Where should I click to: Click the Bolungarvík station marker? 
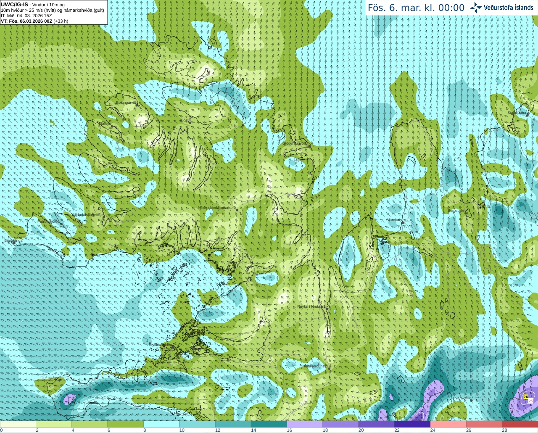(137, 105)
